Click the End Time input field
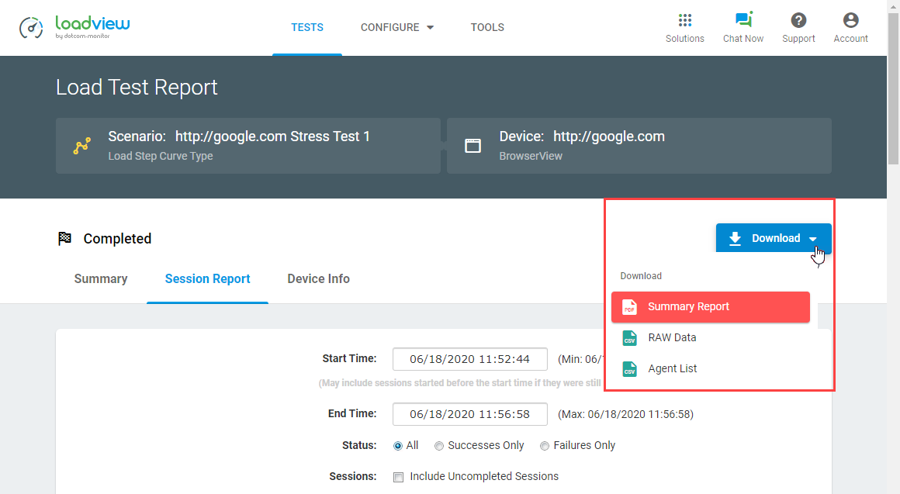This screenshot has width=900, height=494. [x=470, y=414]
